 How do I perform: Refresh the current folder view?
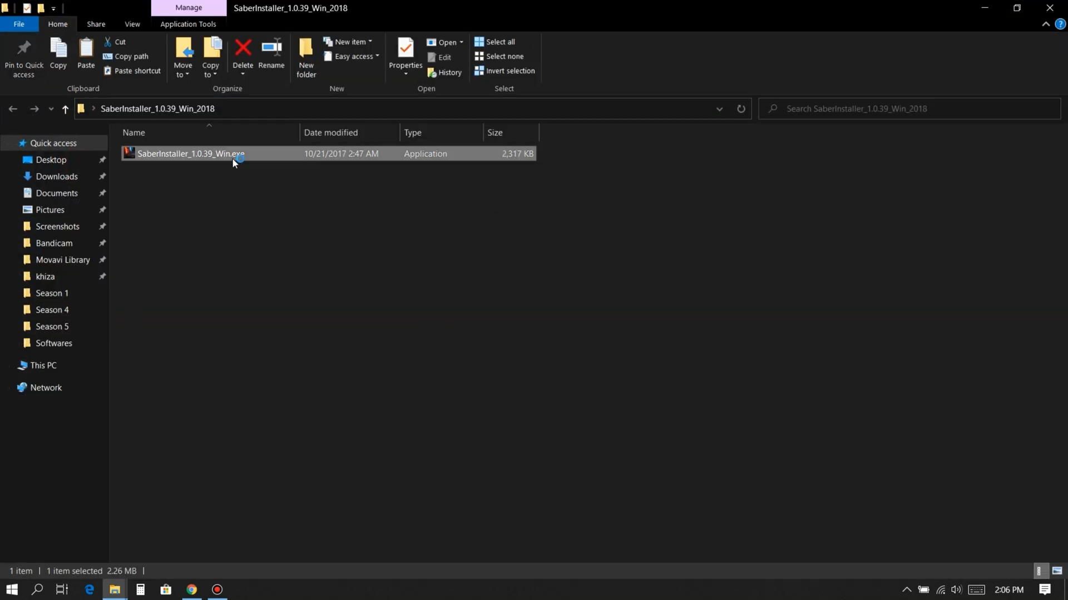(x=741, y=109)
